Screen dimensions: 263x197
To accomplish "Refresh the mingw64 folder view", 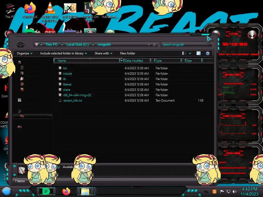I will coord(154,45).
